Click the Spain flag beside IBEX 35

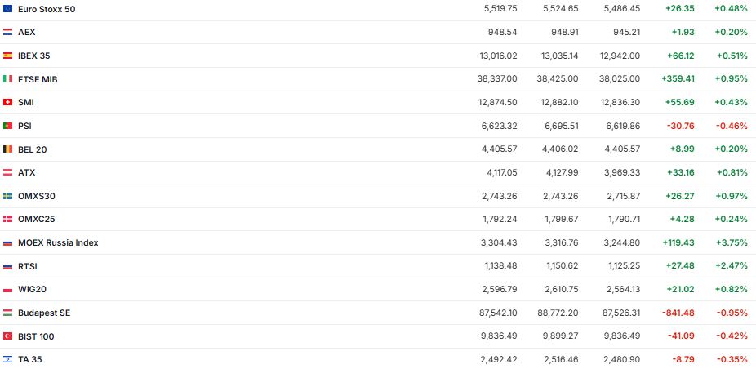(7, 56)
